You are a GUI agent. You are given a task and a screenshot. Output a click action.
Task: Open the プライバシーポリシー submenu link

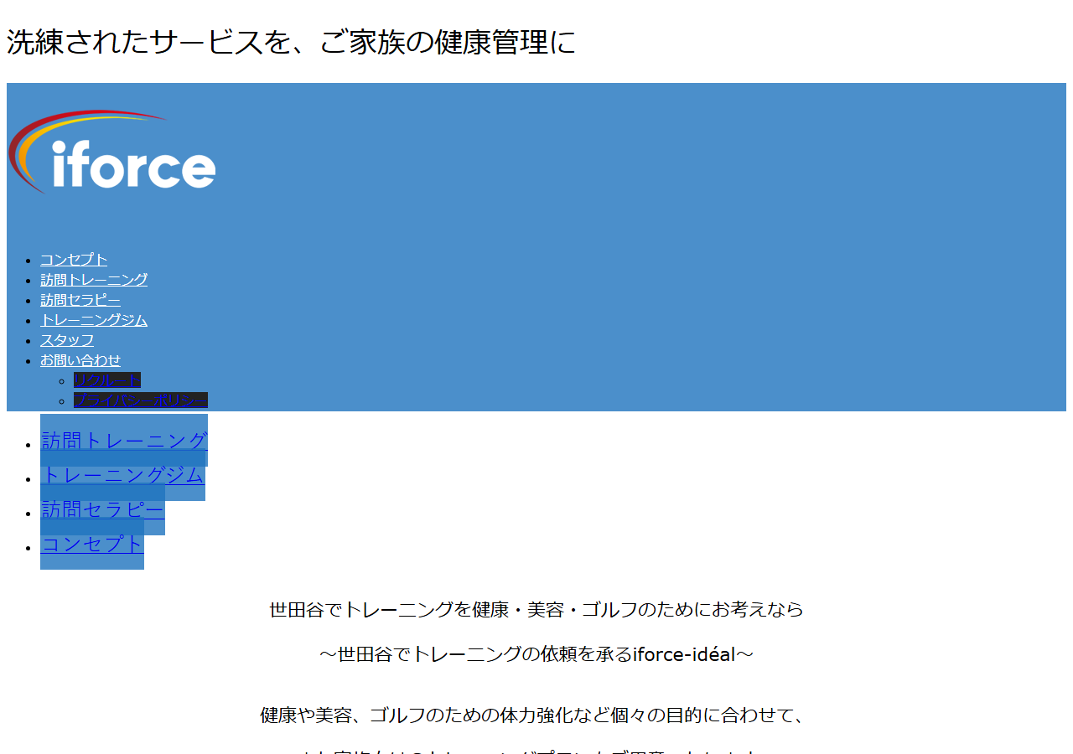141,400
